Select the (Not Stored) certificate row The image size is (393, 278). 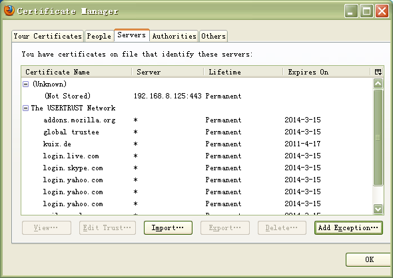click(x=197, y=96)
